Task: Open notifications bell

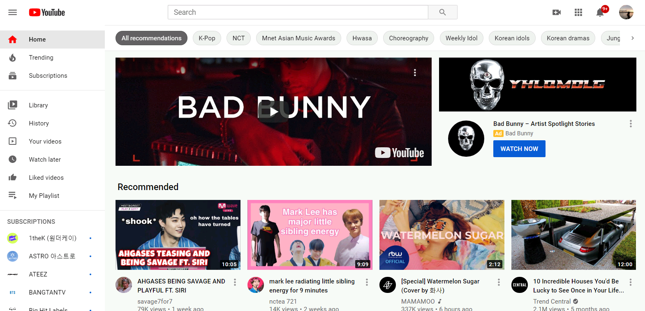Action: click(600, 12)
